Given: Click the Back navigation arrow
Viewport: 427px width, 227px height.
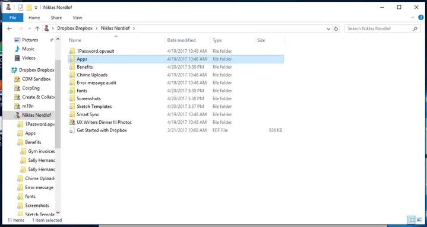Looking at the screenshot, I should (x=10, y=28).
